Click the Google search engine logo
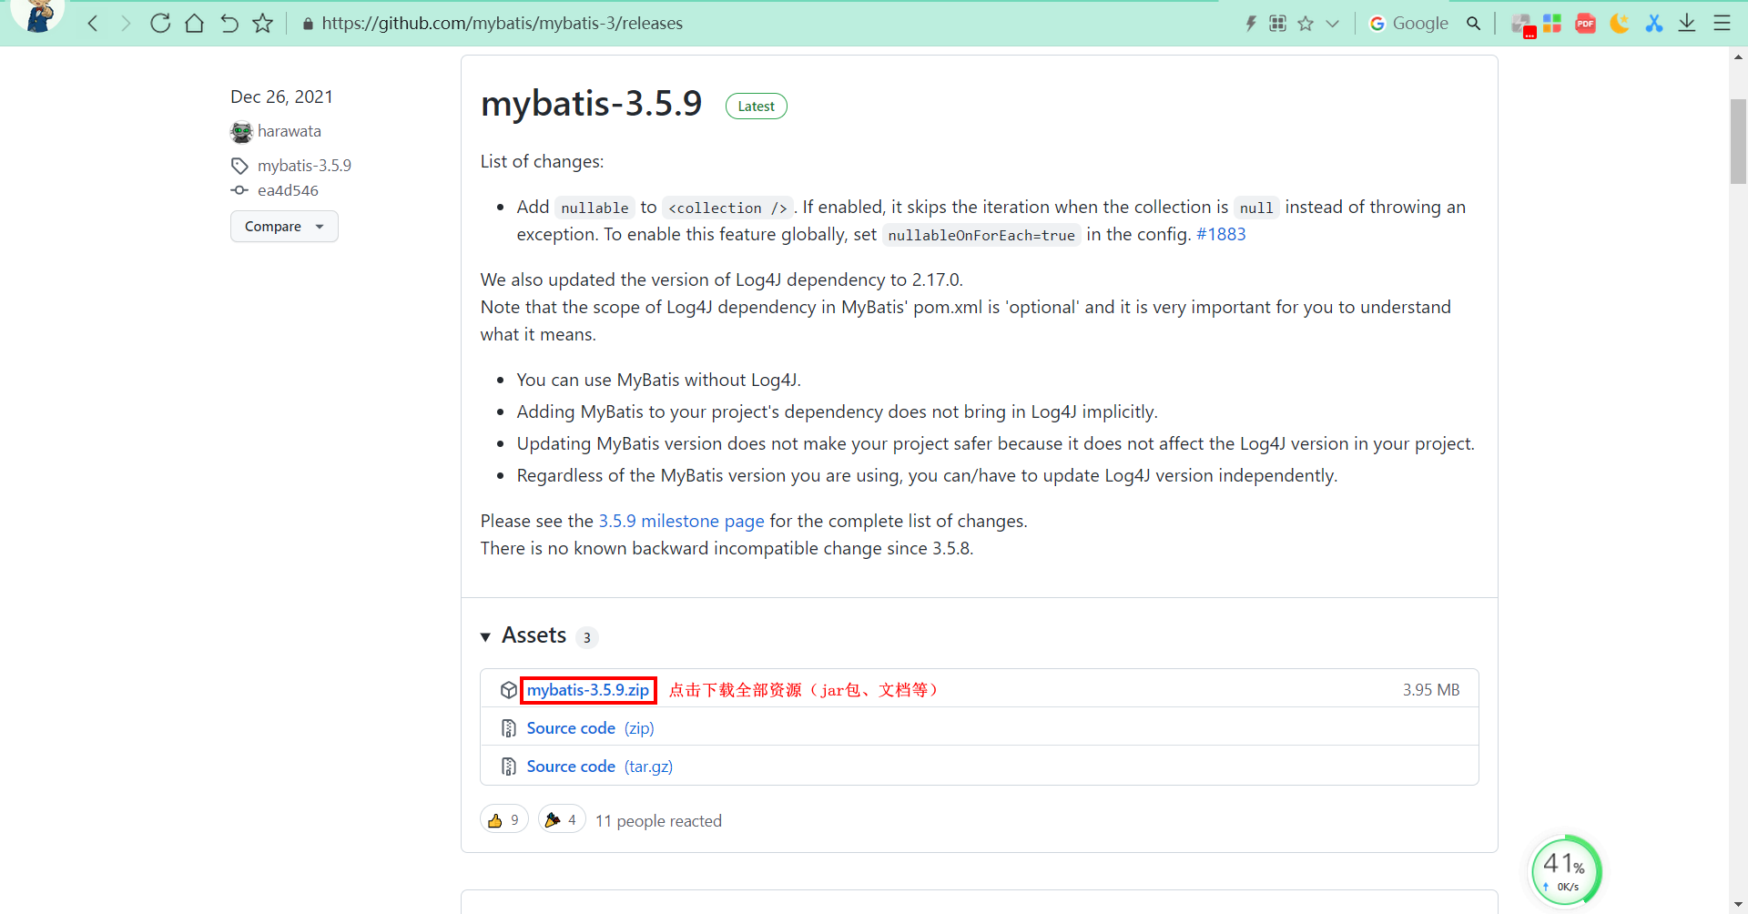 point(1377,24)
